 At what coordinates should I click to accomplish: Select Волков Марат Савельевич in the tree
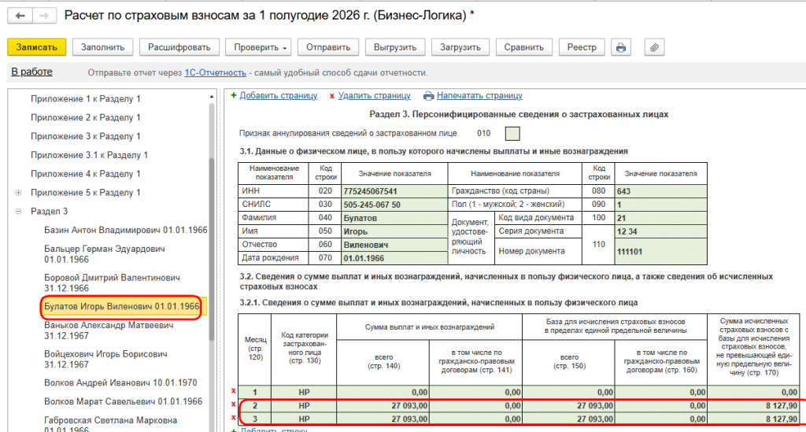123,401
